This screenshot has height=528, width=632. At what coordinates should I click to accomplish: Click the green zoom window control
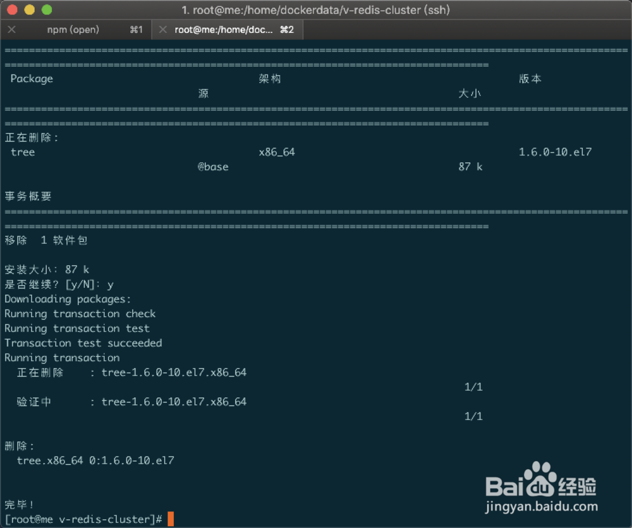pos(43,10)
